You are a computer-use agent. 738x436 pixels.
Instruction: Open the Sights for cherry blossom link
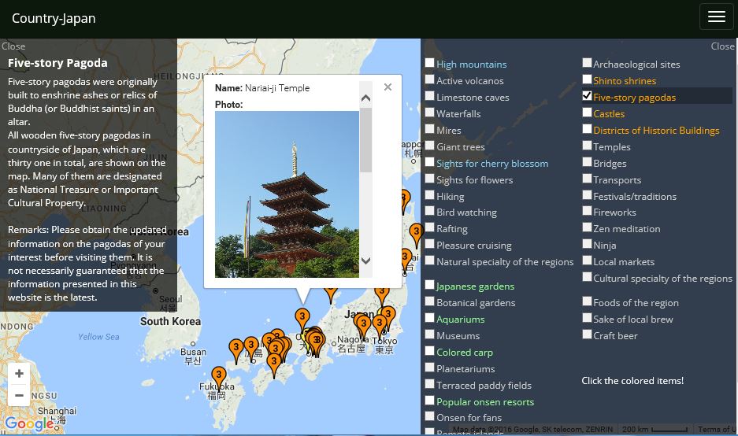click(491, 164)
